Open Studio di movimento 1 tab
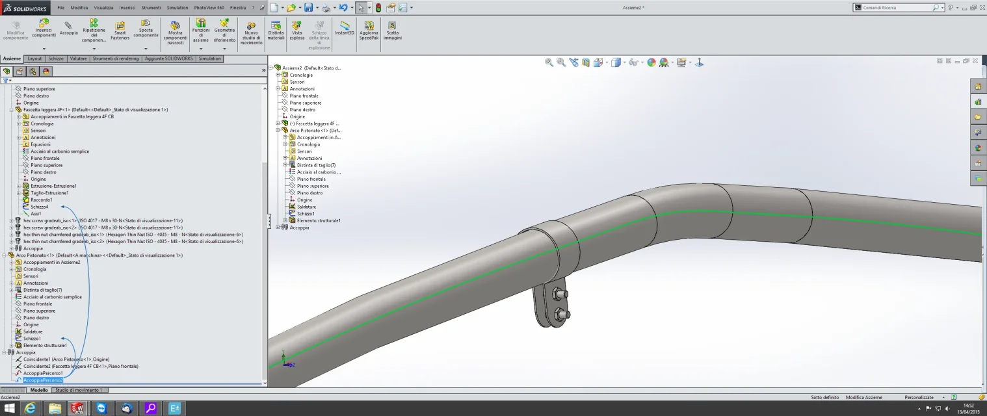Screen dimensions: 987x416 coord(79,390)
